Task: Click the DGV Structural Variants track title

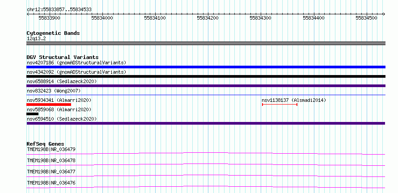Action: pos(63,57)
